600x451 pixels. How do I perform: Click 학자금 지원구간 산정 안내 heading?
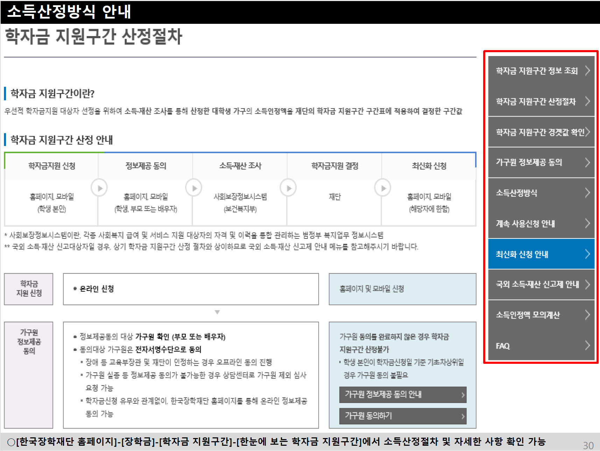coord(62,140)
